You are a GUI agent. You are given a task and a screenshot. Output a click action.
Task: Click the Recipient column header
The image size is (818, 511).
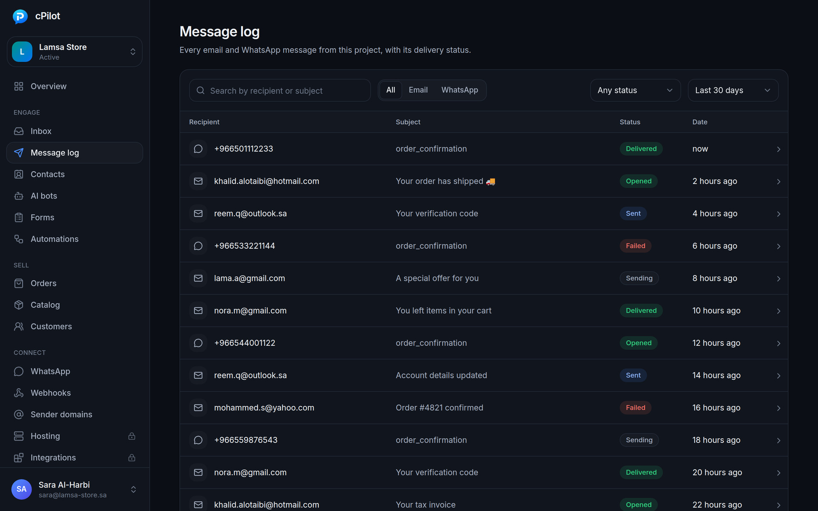point(204,122)
